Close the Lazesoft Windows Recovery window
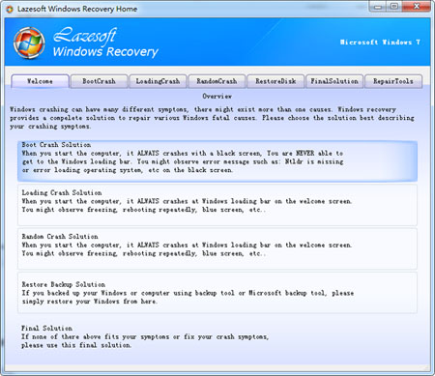This screenshot has width=435, height=376. click(x=417, y=6)
